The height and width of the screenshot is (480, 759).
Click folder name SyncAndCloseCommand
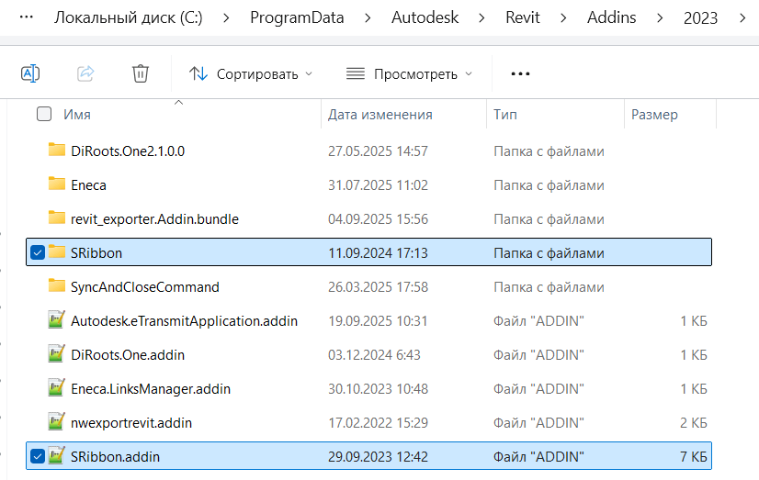coord(145,287)
